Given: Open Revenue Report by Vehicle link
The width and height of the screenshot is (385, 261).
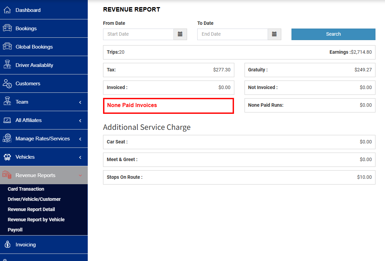Looking at the screenshot, I should tap(36, 220).
